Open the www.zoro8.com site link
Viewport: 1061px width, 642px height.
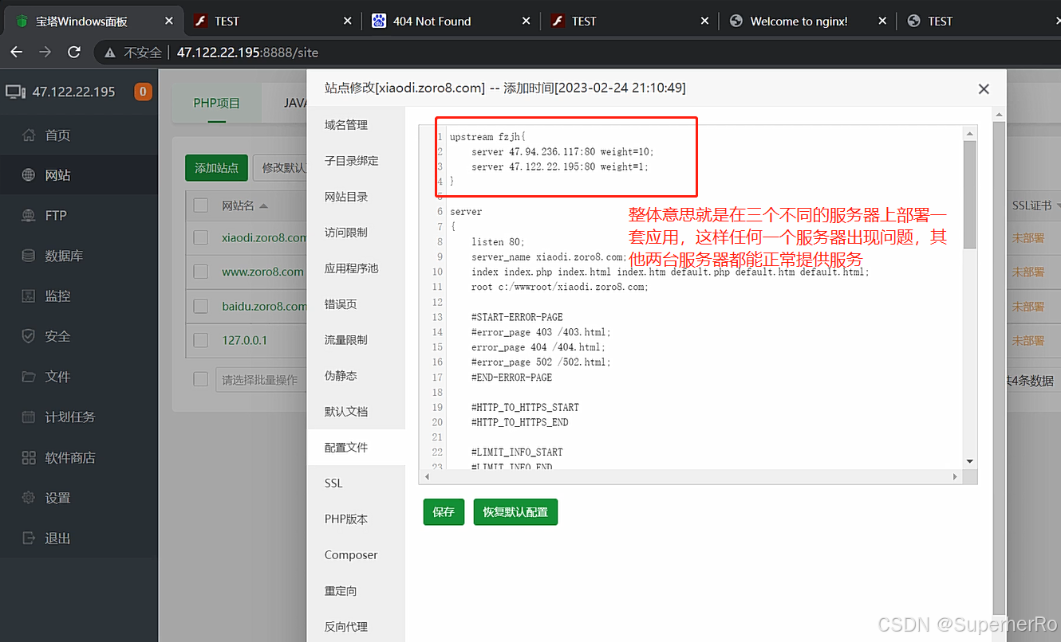point(262,272)
